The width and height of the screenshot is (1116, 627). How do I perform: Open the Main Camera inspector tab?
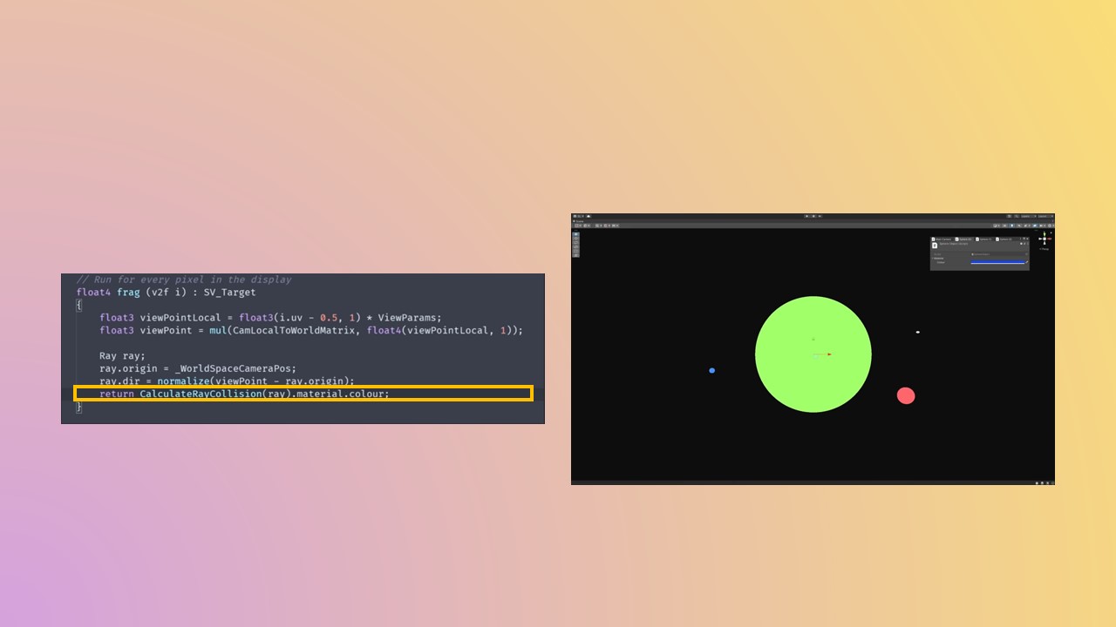(x=942, y=239)
